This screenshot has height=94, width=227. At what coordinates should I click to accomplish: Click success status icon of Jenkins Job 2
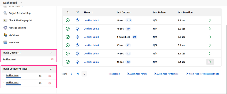pos(68,29)
